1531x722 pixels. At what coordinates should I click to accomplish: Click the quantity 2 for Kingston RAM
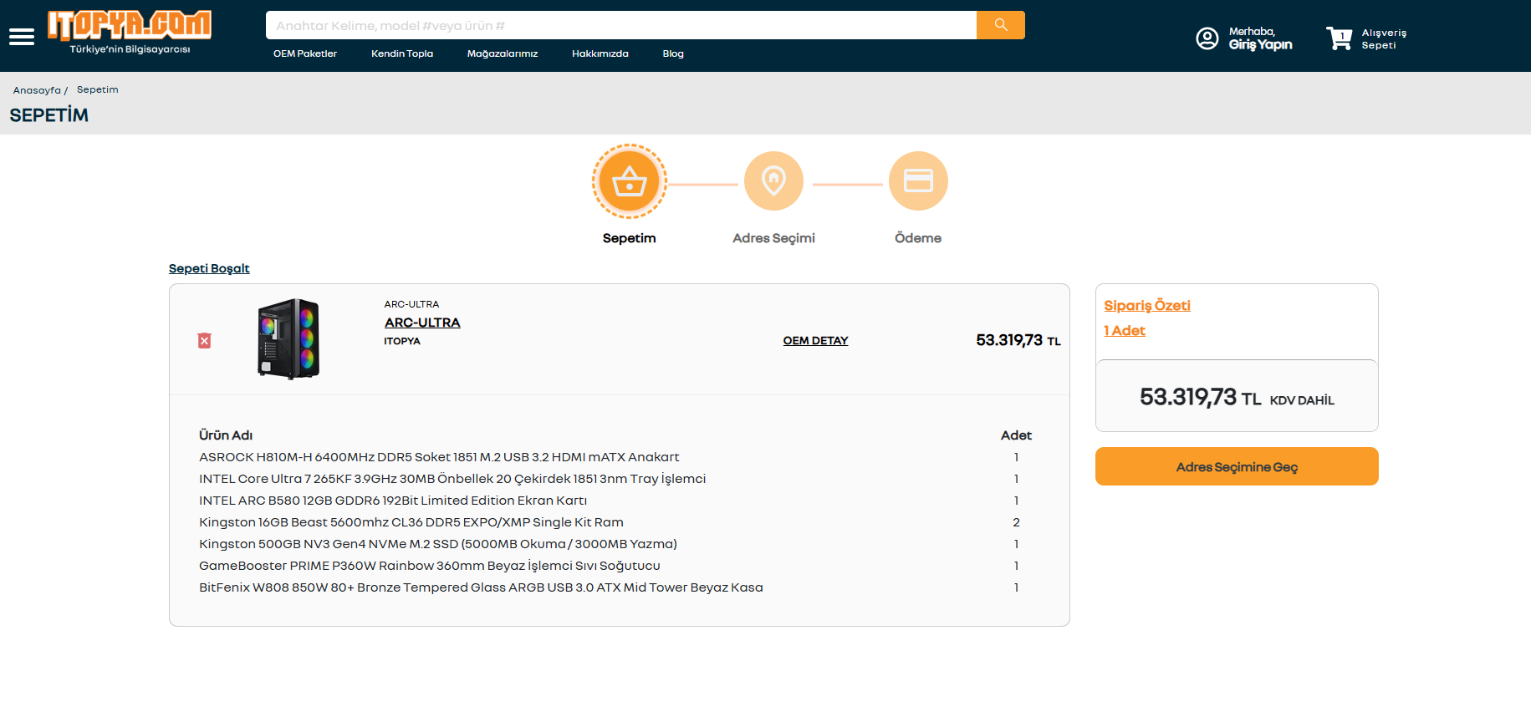click(1016, 522)
